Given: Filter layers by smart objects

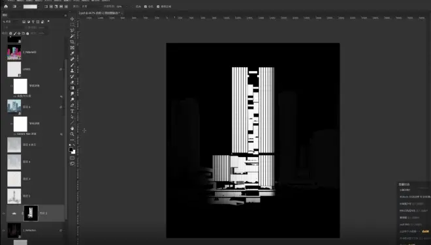Looking at the screenshot, I should (x=42, y=22).
